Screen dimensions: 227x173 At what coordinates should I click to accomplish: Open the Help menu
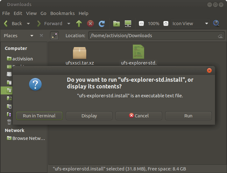coord(83,13)
